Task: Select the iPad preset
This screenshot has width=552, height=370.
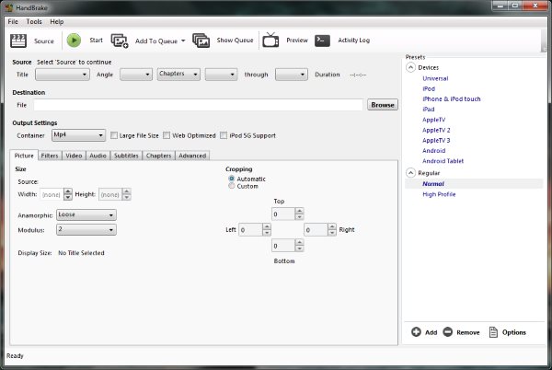Action: (429, 110)
